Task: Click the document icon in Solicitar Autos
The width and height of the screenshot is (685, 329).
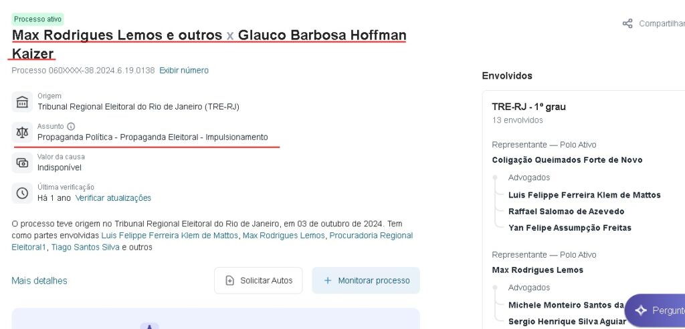Action: pyautogui.click(x=230, y=280)
